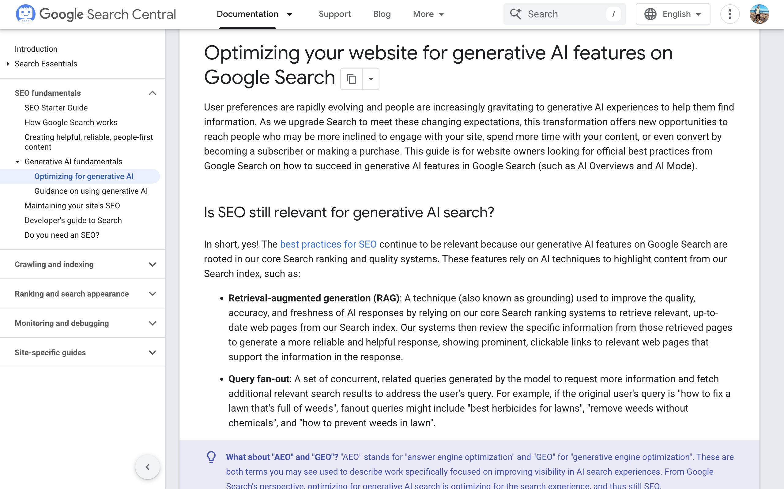Switch to the Documentation tab
The height and width of the screenshot is (489, 784).
247,14
